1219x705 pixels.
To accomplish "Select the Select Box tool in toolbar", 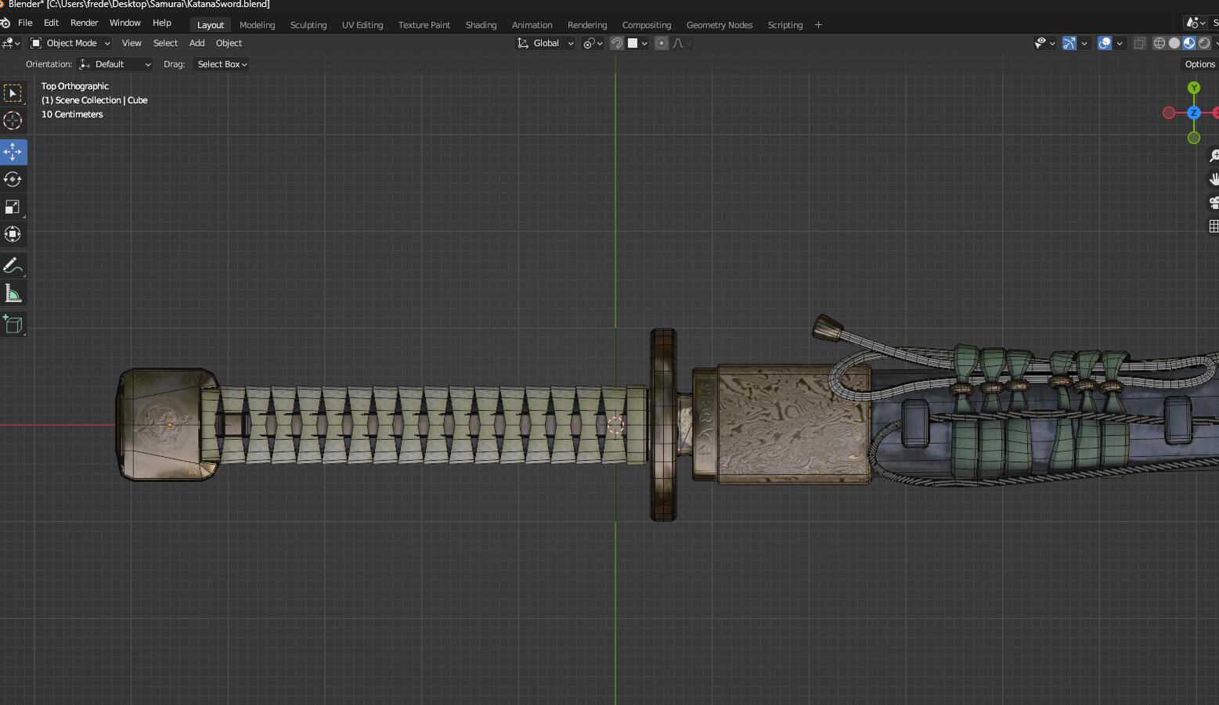I will click(13, 93).
